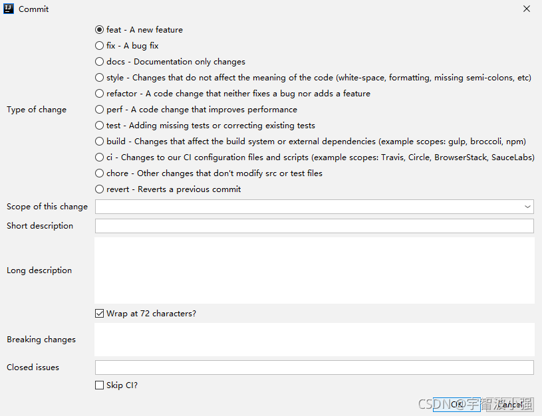Select the 'feat - A new feature' option
The height and width of the screenshot is (416, 542).
[x=100, y=30]
